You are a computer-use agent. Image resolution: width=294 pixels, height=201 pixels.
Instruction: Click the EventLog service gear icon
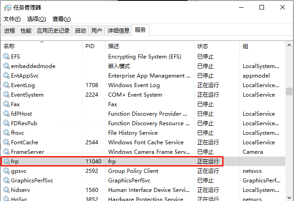click(x=6, y=85)
